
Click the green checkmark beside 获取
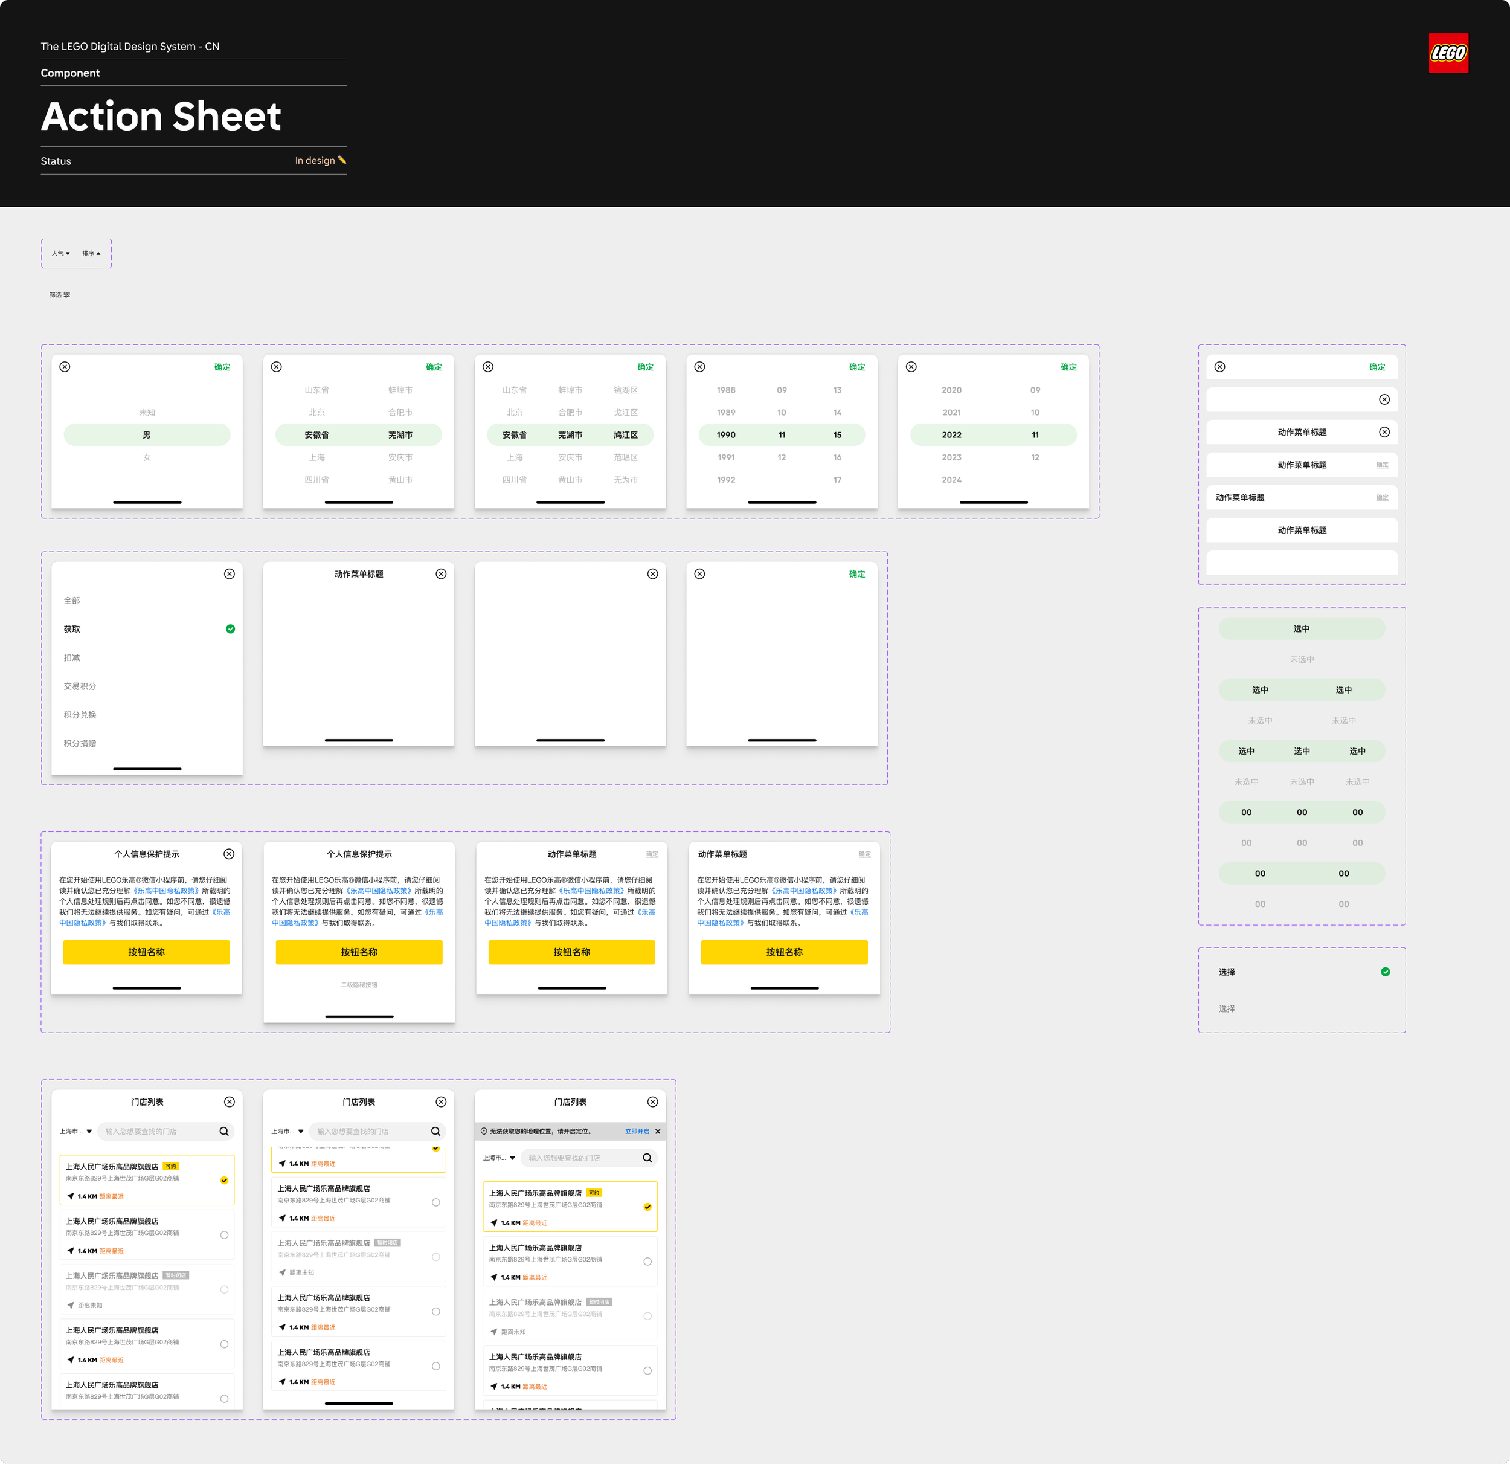pyautogui.click(x=230, y=629)
